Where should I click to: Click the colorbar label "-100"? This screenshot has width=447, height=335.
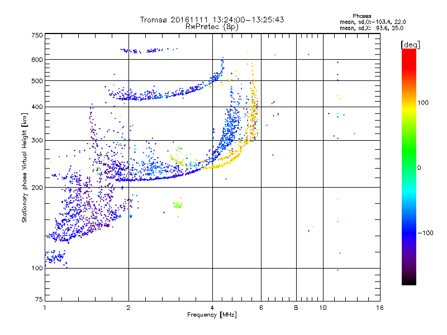click(x=425, y=233)
